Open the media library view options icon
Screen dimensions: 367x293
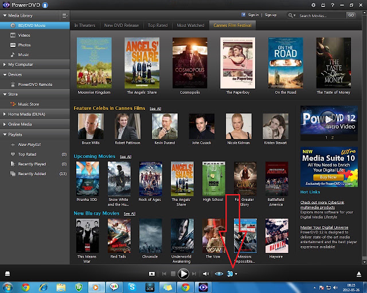coord(65,15)
